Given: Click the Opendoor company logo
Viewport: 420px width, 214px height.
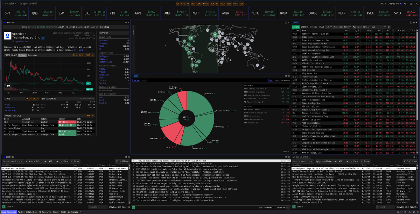Looking at the screenshot, I should coord(7,36).
